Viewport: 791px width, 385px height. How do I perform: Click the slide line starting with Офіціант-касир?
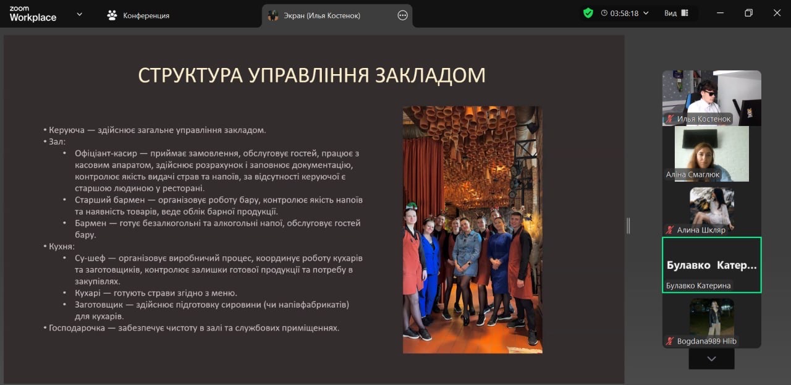[217, 171]
